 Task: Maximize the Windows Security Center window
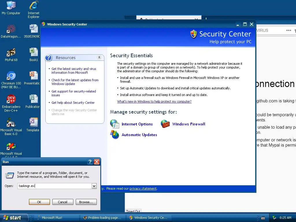pyautogui.click(x=245, y=24)
